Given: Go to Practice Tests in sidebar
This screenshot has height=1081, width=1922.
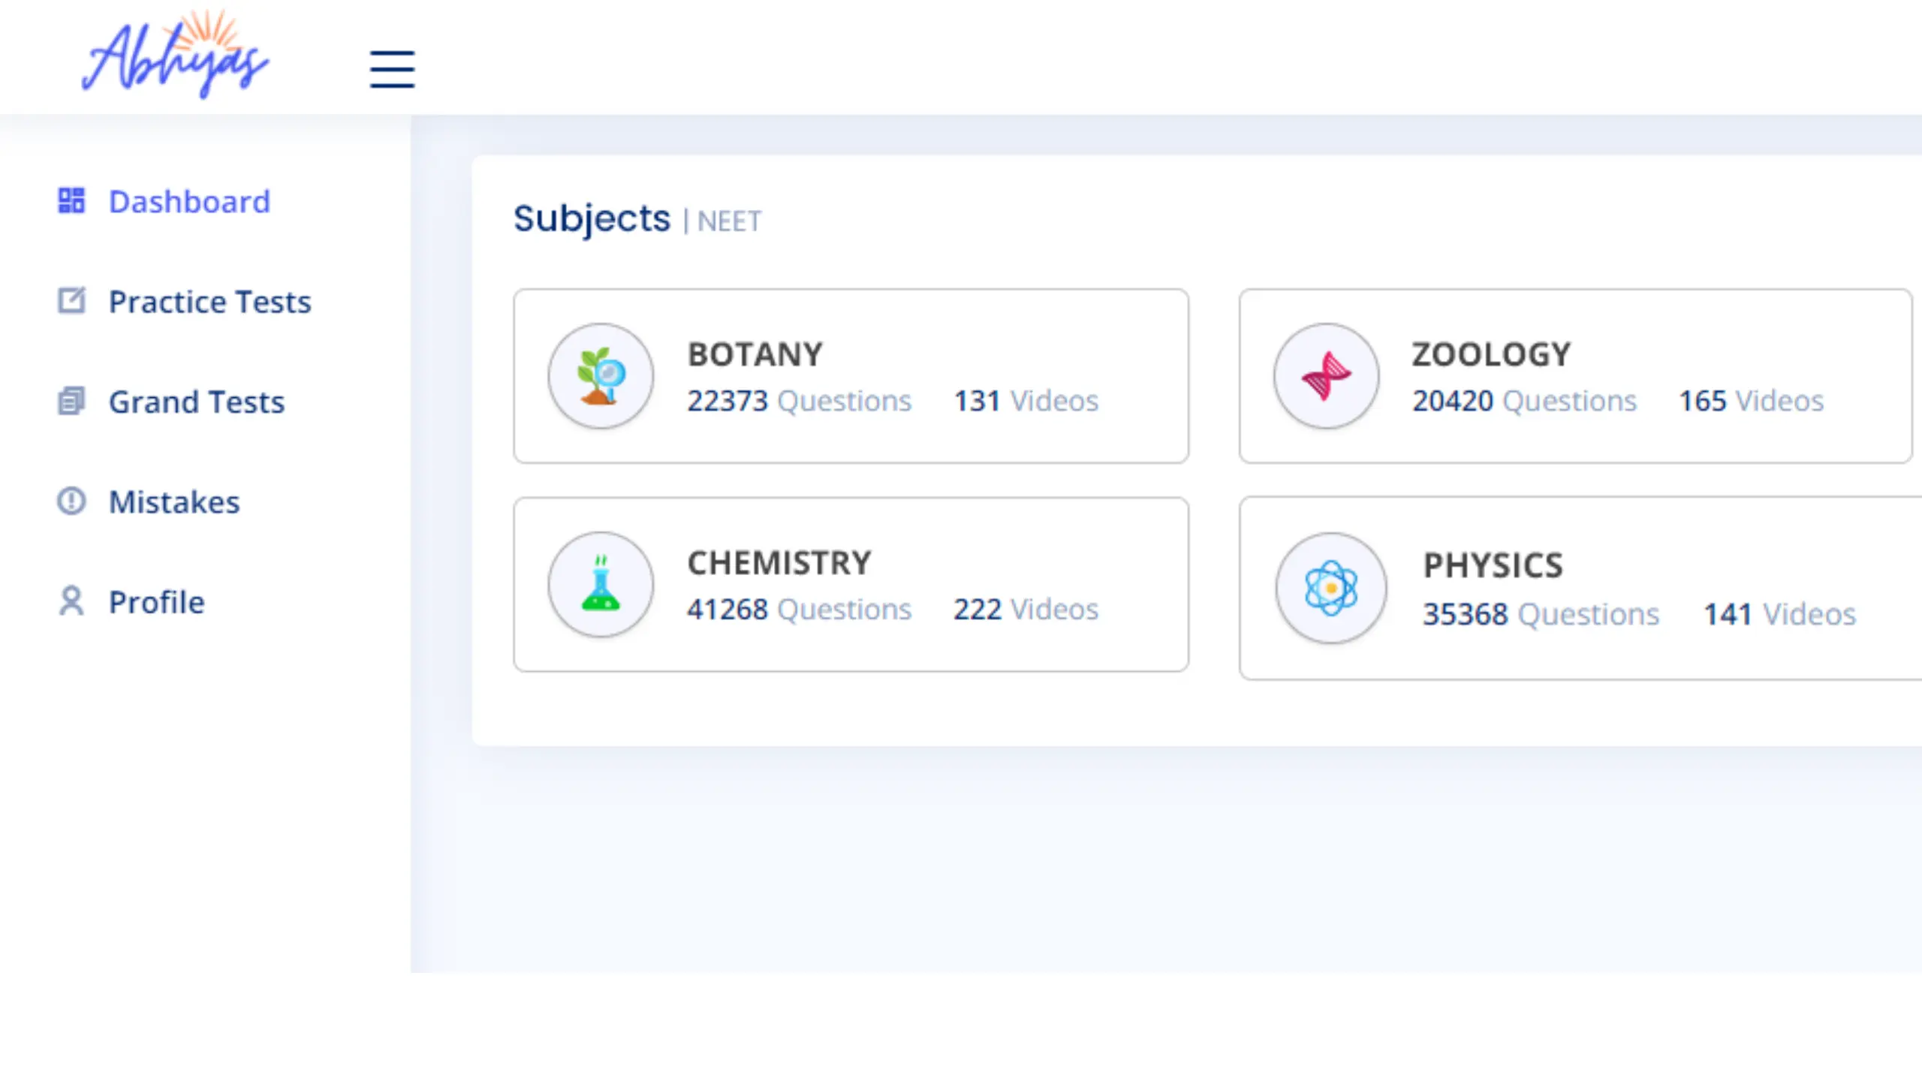Looking at the screenshot, I should pyautogui.click(x=209, y=302).
